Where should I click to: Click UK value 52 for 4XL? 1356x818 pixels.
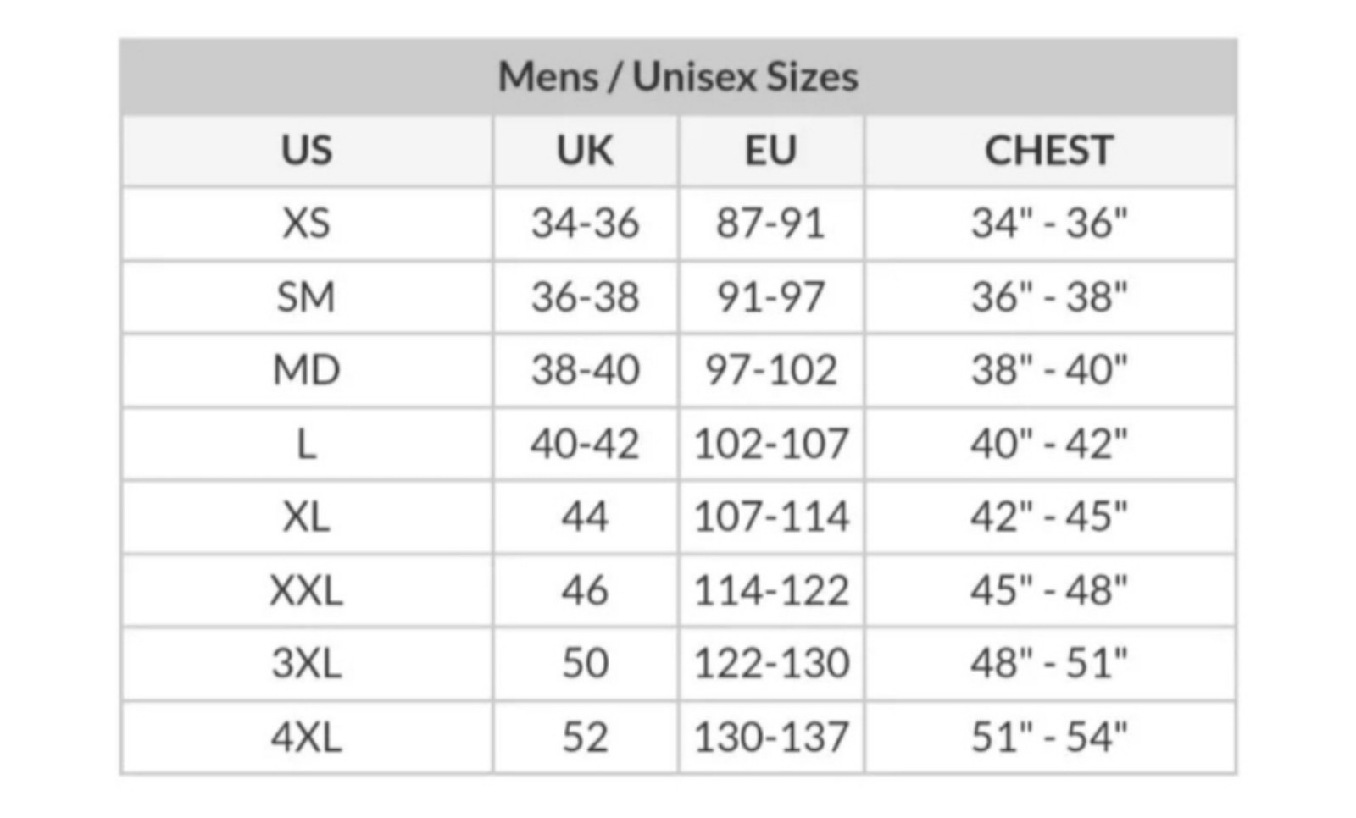585,737
